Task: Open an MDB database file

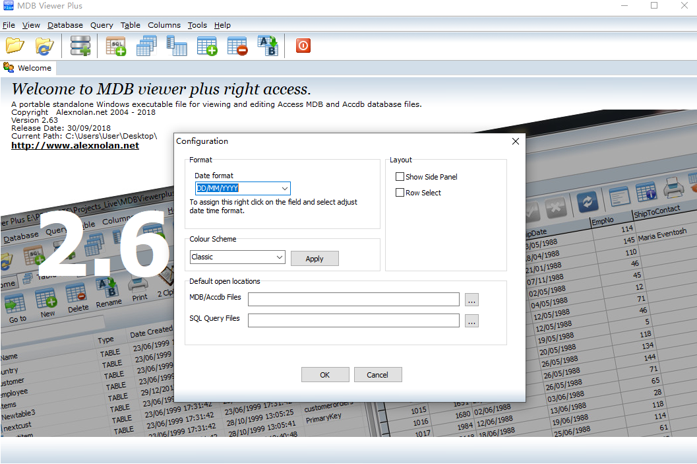Action: [x=15, y=46]
